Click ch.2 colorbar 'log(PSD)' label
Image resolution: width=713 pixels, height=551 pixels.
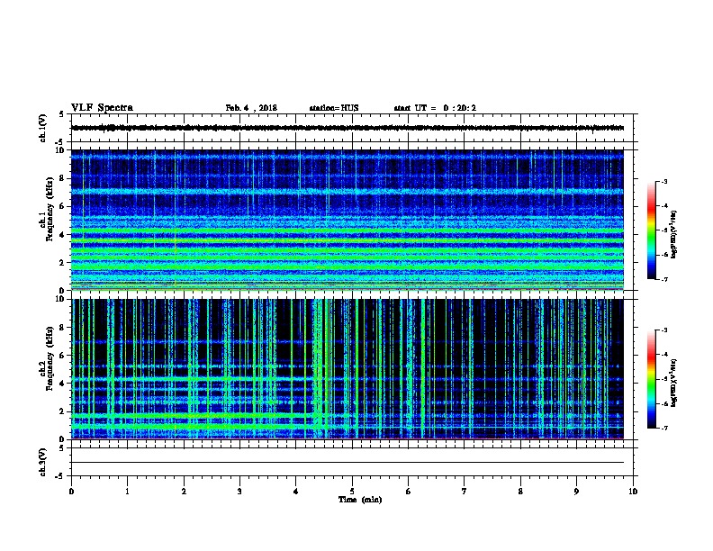click(674, 383)
